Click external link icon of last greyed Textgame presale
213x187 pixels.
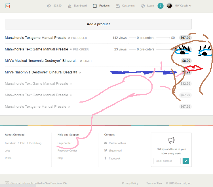tap(69, 107)
